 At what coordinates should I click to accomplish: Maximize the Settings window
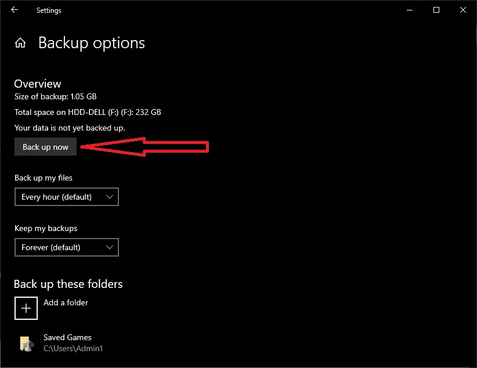pos(436,10)
